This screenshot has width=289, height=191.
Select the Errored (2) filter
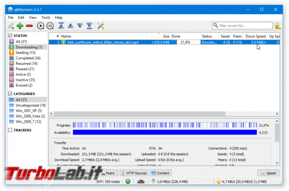click(x=28, y=85)
